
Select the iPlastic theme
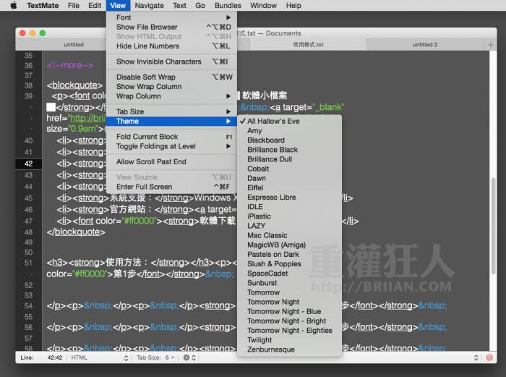pos(289,216)
